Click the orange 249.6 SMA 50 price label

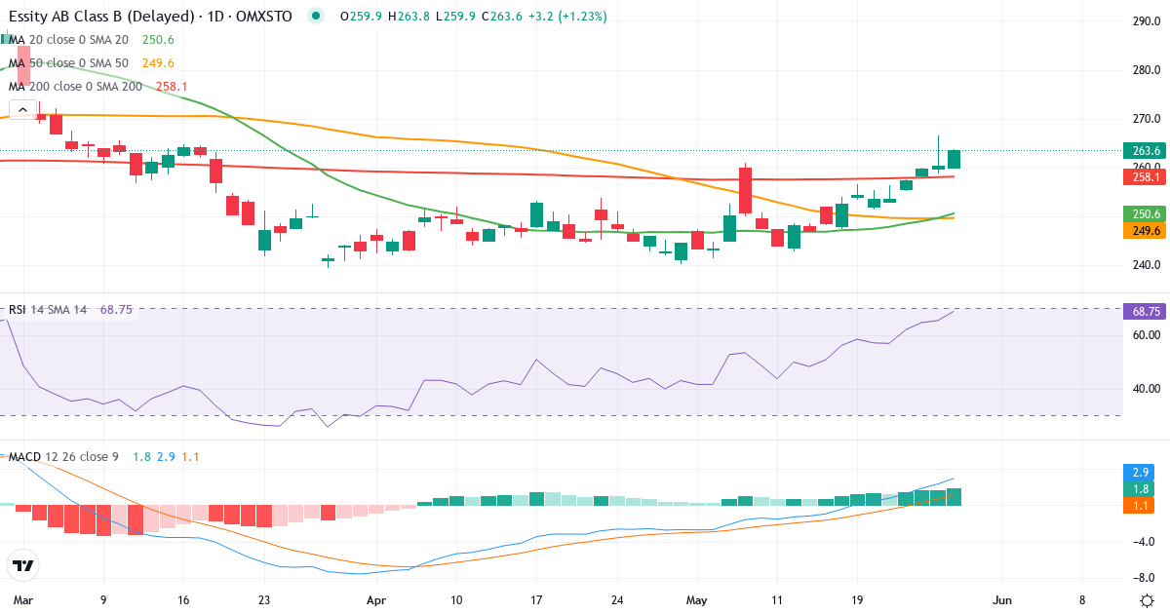tap(1146, 231)
